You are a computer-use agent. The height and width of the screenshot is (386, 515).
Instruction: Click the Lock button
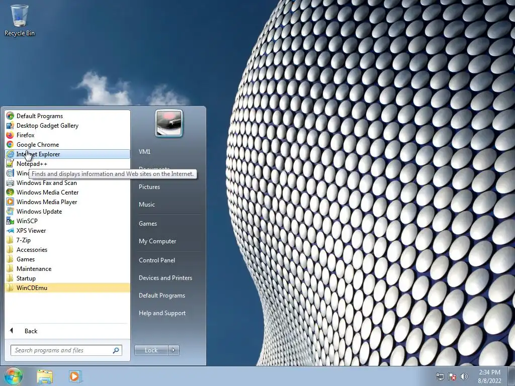click(x=151, y=350)
